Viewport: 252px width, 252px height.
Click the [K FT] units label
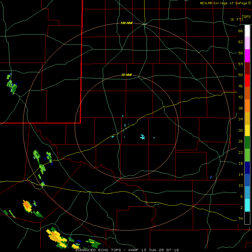point(237,19)
